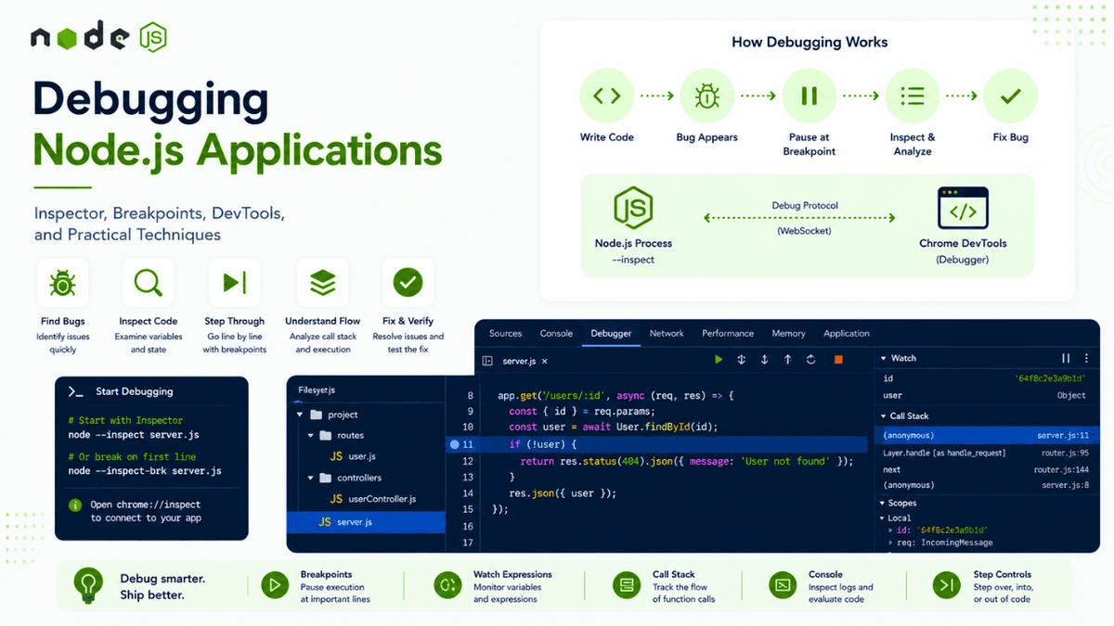Switch to the Console tab

[556, 333]
